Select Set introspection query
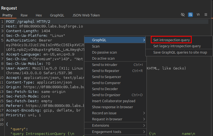The image size is (213, 136). tap(171, 40)
